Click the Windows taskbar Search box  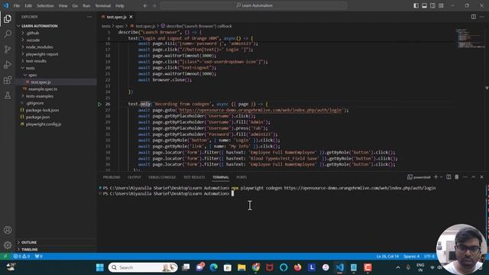pyautogui.click(x=143, y=267)
